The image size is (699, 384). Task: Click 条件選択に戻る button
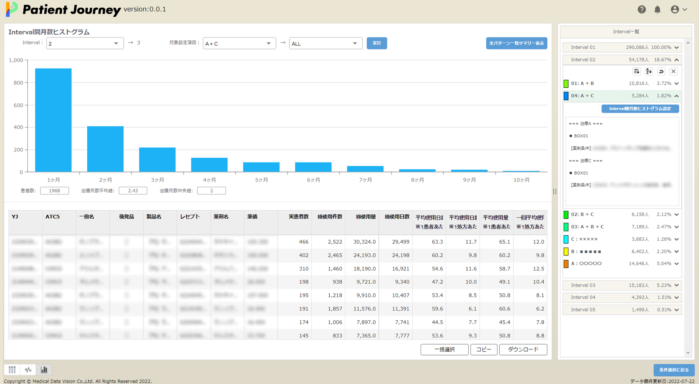point(674,370)
